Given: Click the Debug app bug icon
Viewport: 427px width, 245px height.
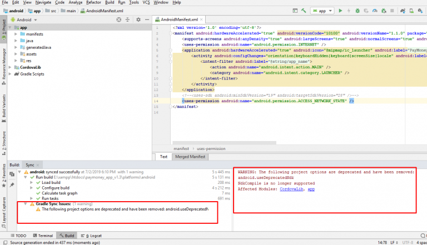Looking at the screenshot, I should click(x=358, y=11).
